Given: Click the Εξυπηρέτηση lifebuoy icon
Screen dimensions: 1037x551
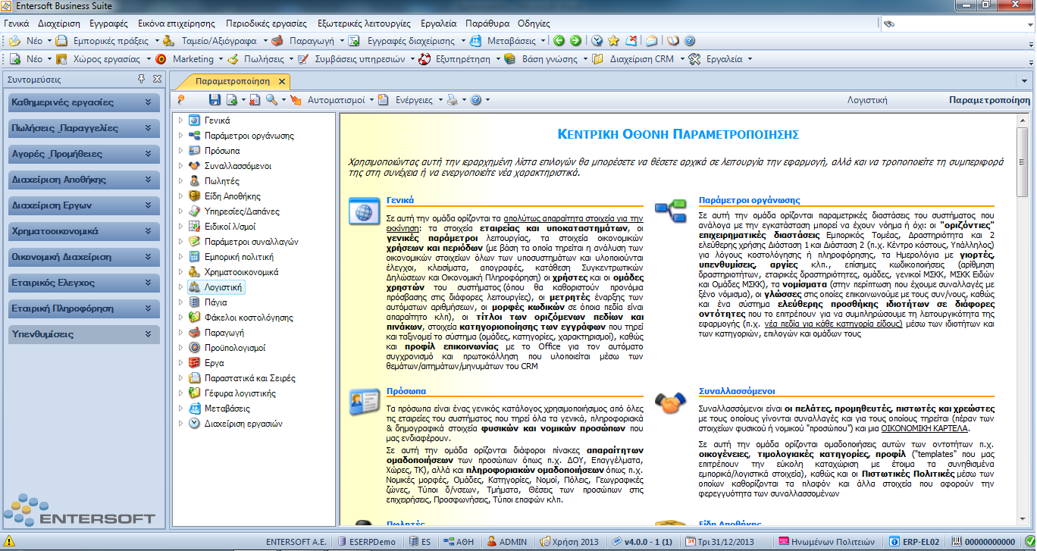Looking at the screenshot, I should (424, 59).
